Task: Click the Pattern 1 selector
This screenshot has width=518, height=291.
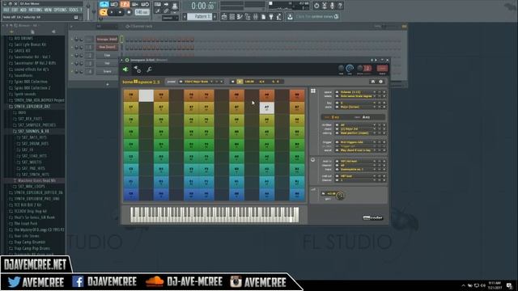Action: (199, 16)
